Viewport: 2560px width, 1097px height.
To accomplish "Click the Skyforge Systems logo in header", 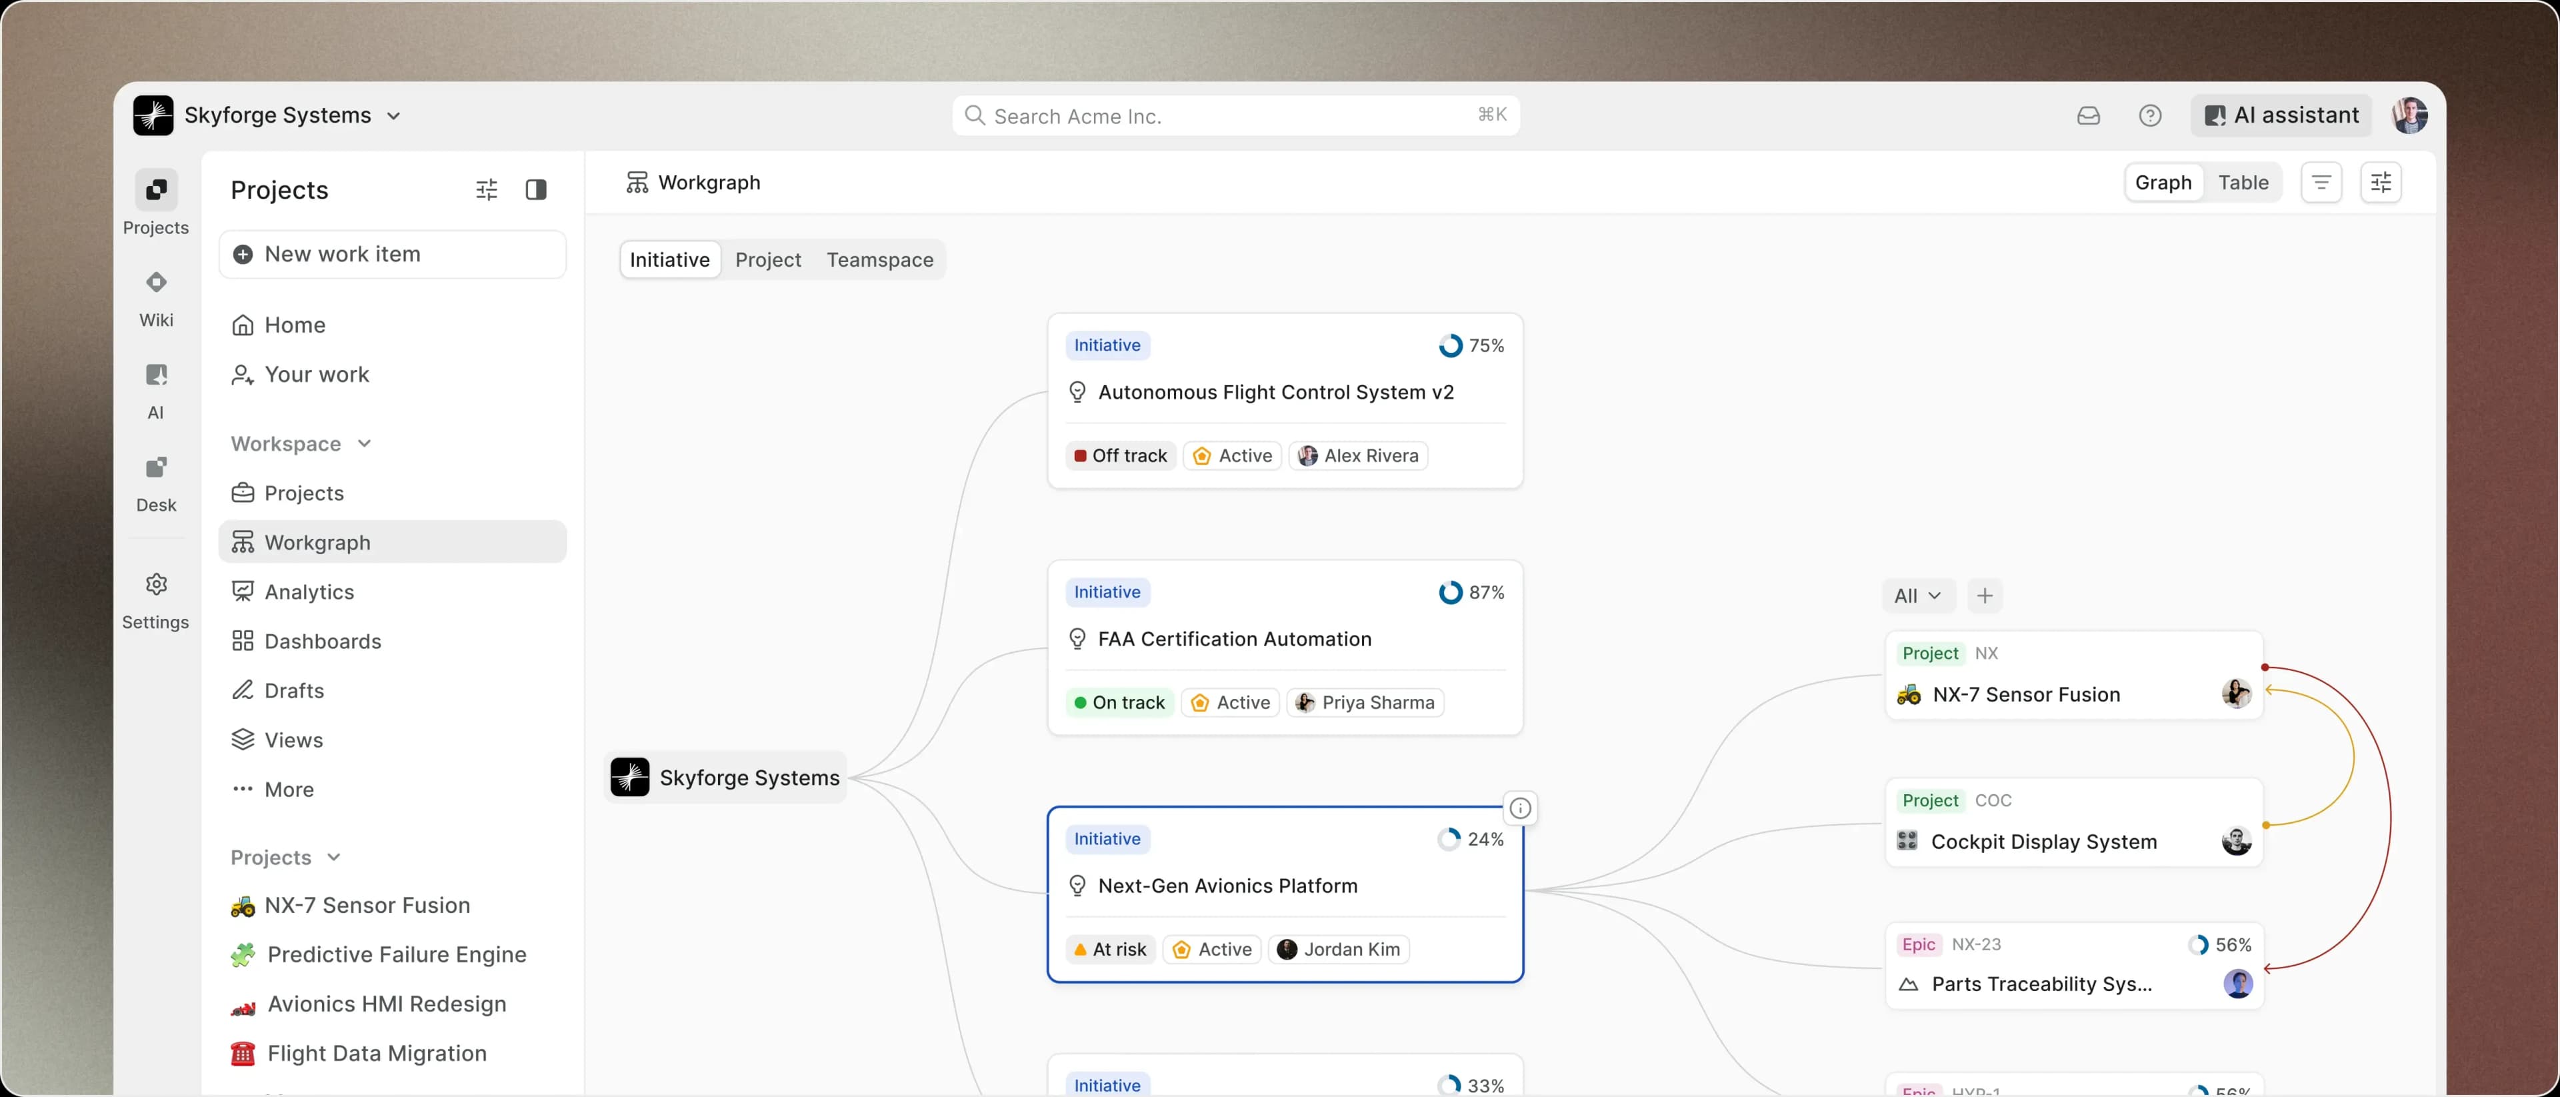I will 153,115.
